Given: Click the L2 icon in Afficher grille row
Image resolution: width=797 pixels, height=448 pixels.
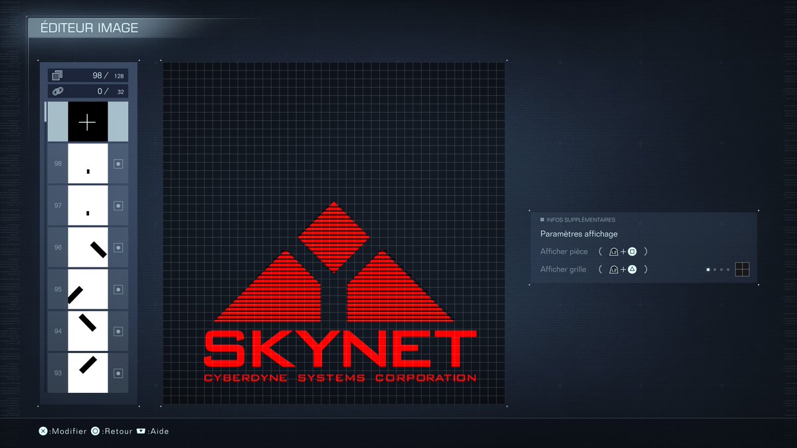Looking at the screenshot, I should (614, 269).
